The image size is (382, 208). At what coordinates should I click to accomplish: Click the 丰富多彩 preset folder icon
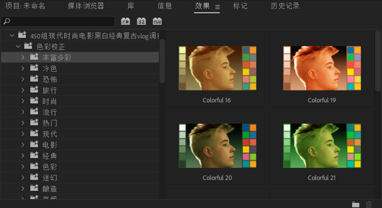pos(34,57)
